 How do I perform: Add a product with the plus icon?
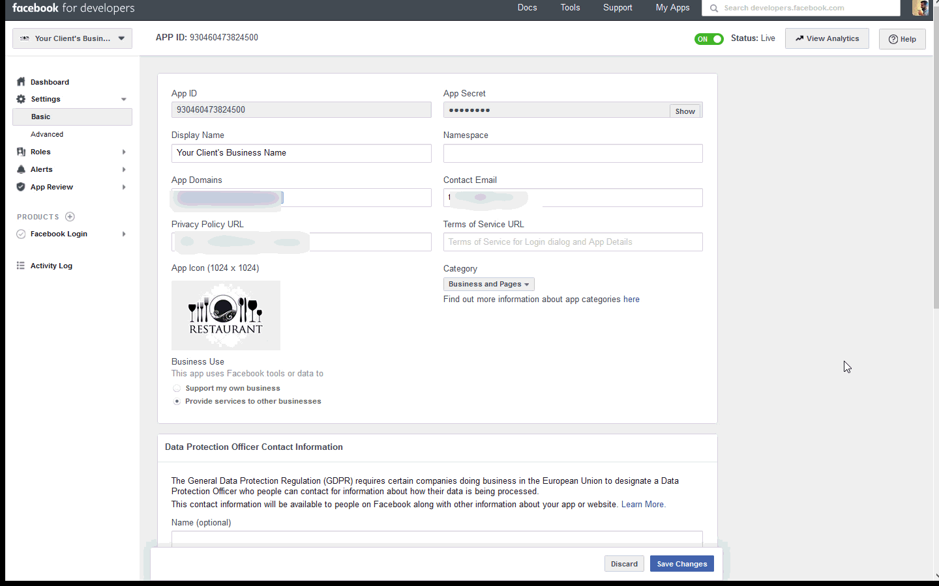coord(70,217)
